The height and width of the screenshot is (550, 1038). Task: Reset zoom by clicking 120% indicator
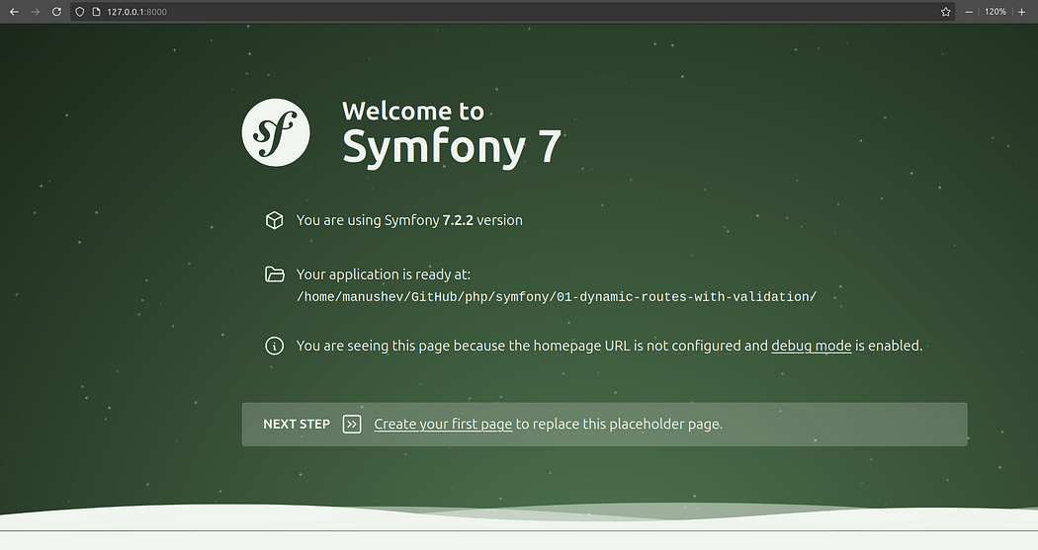coord(995,12)
